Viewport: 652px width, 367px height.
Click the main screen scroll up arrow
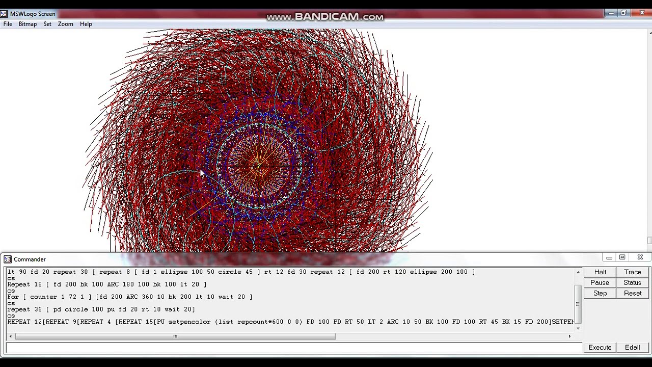649,33
